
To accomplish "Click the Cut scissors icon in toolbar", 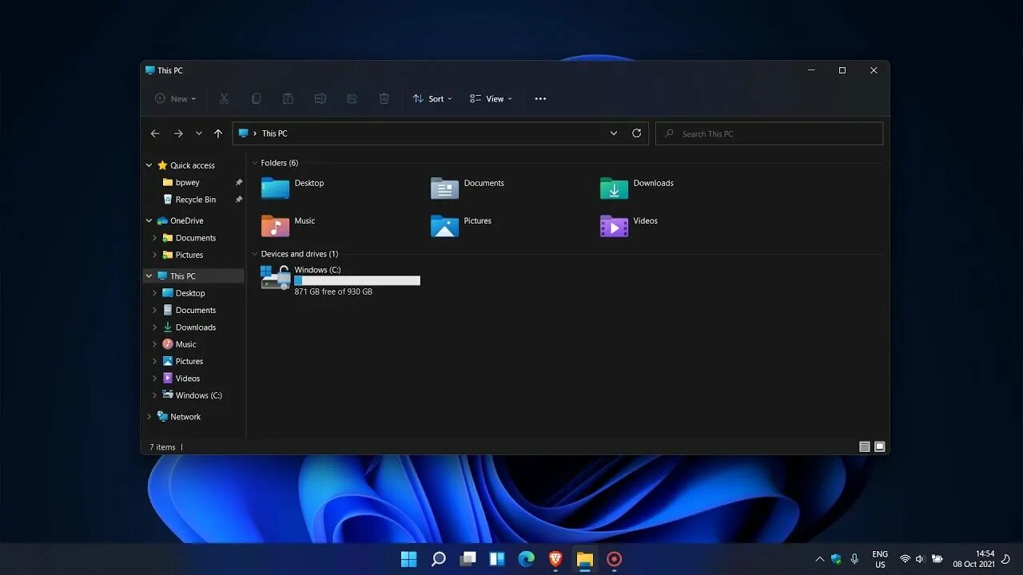I will [224, 99].
